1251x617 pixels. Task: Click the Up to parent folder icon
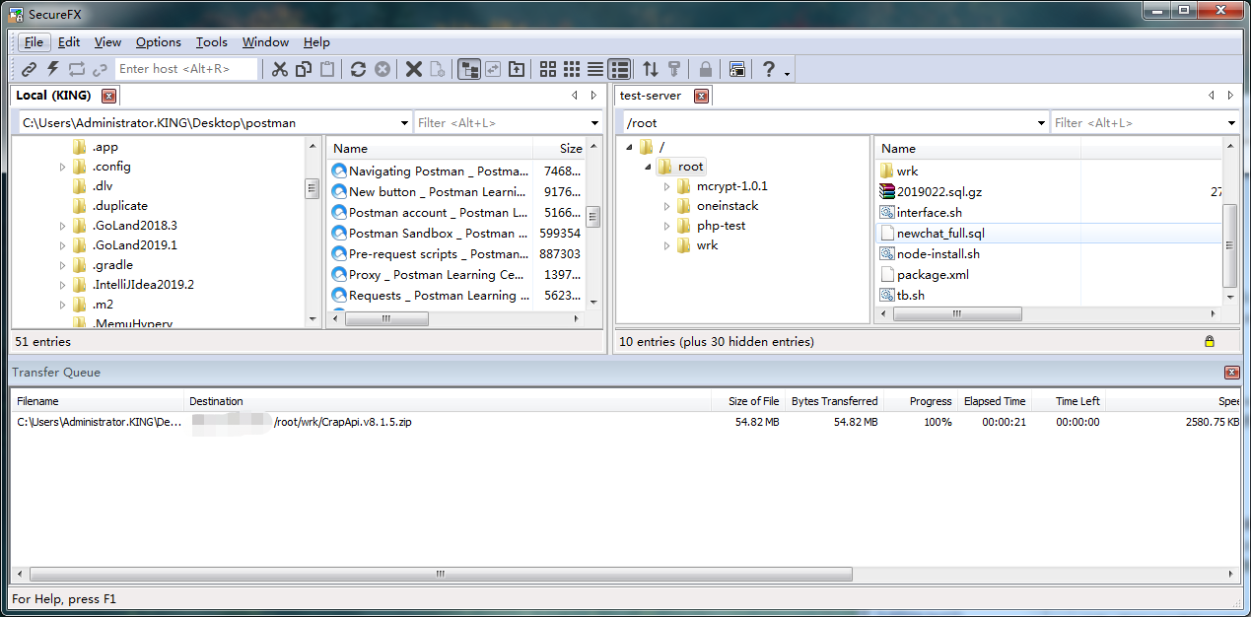coord(517,69)
